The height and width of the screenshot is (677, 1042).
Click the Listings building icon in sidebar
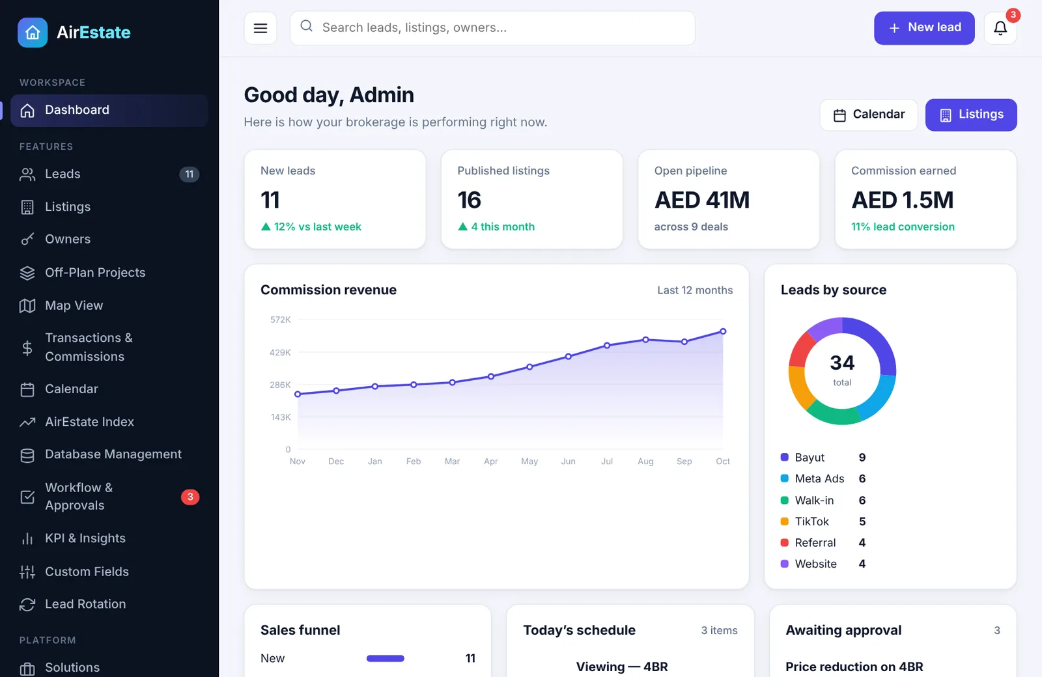tap(27, 207)
